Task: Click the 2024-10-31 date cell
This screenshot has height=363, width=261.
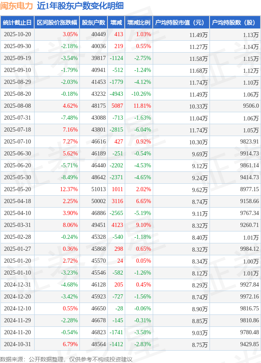Action: [17, 344]
